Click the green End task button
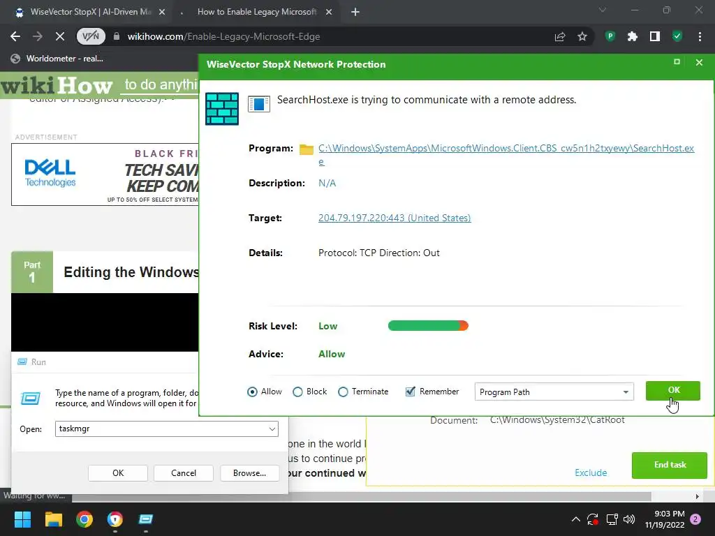 [670, 465]
